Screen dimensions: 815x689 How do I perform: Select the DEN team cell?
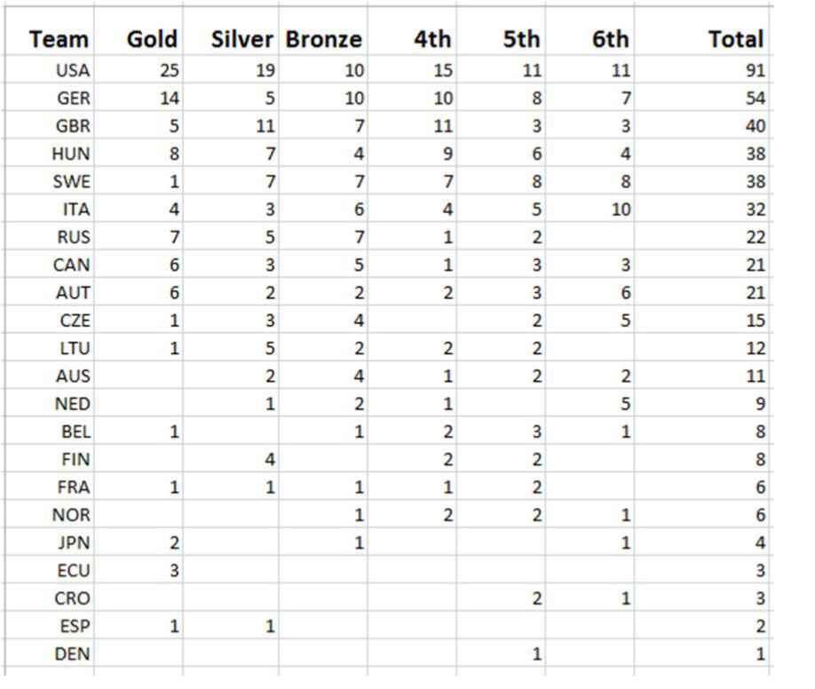pos(50,653)
